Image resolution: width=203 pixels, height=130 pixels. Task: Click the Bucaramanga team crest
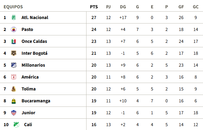[x=13, y=101]
